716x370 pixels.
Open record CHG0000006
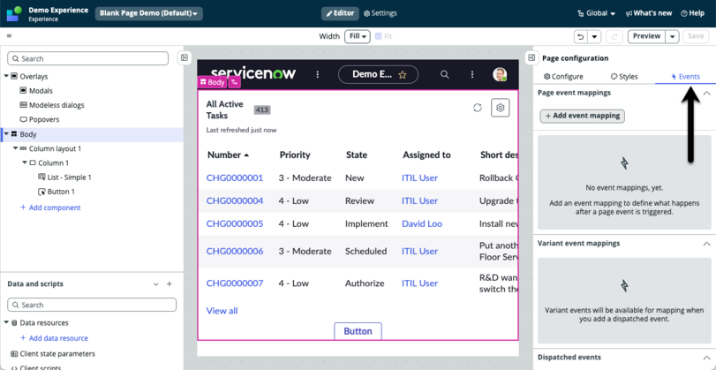[235, 251]
